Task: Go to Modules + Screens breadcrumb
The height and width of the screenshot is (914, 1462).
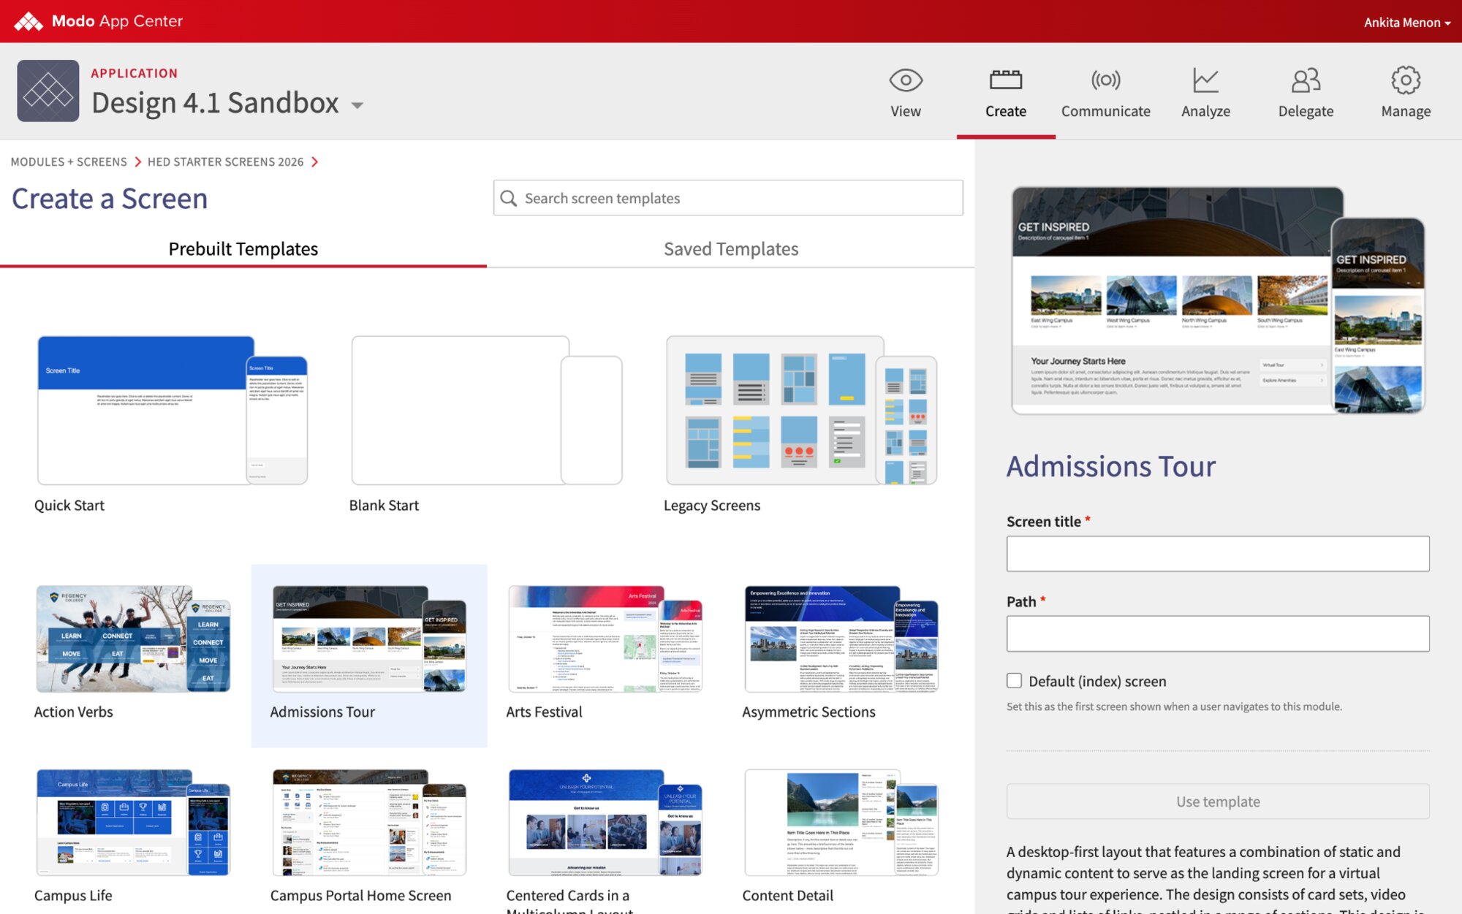Action: tap(69, 161)
